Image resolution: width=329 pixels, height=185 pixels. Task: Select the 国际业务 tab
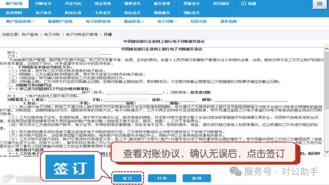pos(191,13)
